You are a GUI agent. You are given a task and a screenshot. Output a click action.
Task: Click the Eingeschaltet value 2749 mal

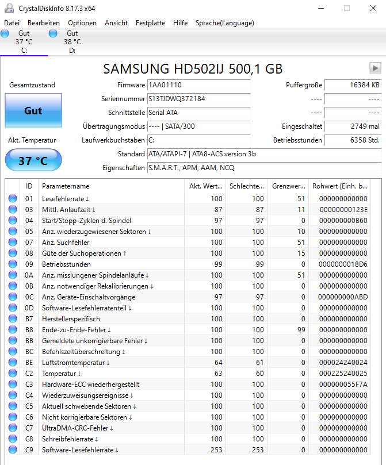pos(353,126)
